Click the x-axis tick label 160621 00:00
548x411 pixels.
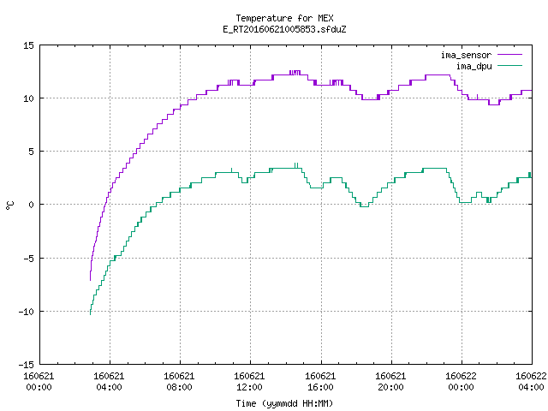coord(39,382)
